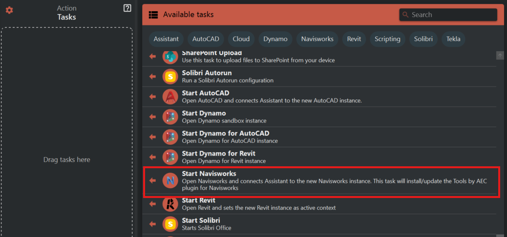This screenshot has width=507, height=237.
Task: Filter tasks by AutoCAD tag
Action: 206,39
